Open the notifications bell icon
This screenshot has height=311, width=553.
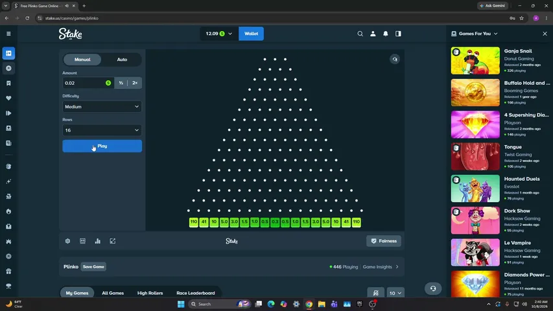386,34
